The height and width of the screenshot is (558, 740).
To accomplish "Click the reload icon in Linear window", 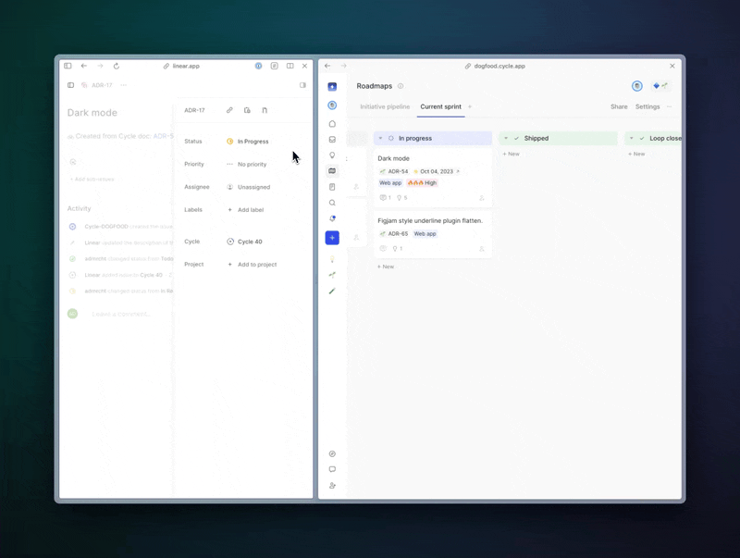I will 117,66.
